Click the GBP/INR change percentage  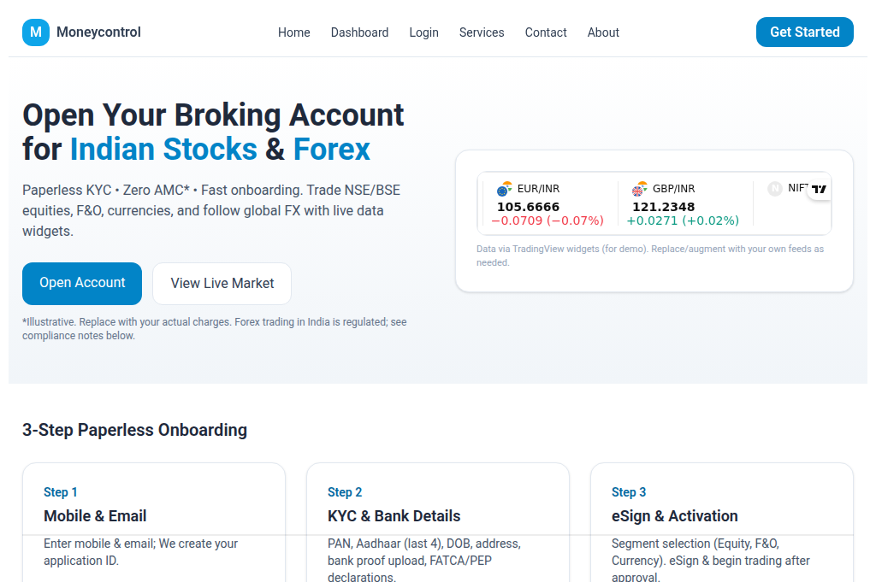(x=683, y=220)
